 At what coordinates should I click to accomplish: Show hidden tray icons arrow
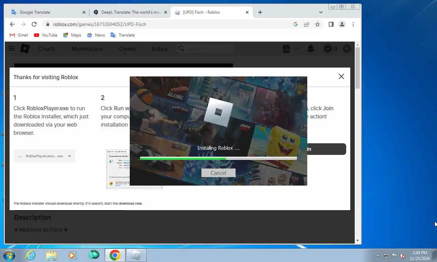click(378, 256)
